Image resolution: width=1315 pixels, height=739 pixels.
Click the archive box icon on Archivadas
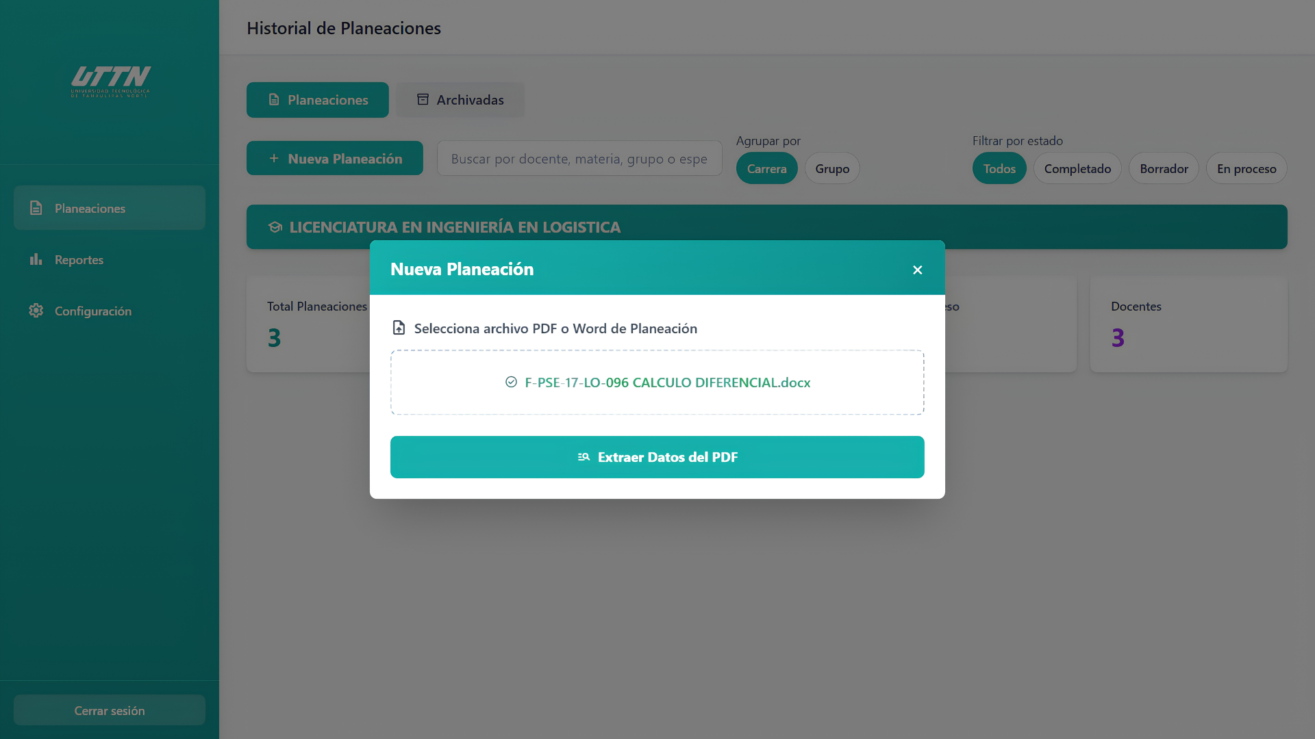click(x=423, y=100)
